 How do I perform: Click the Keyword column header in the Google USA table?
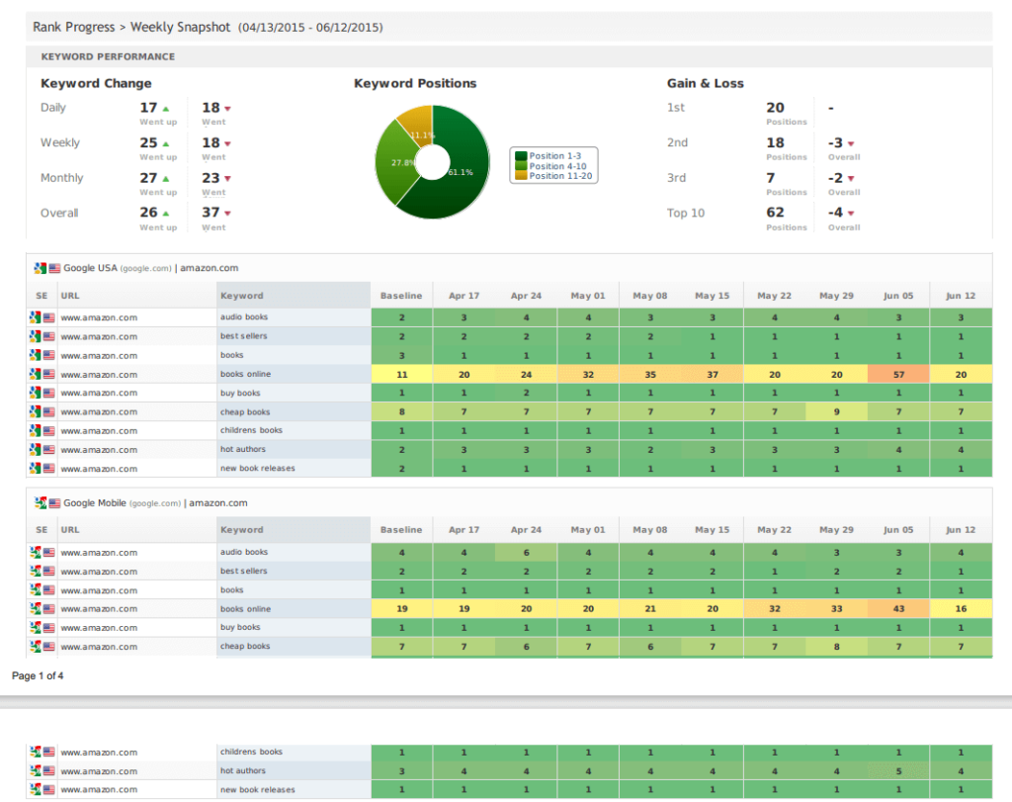click(294, 295)
